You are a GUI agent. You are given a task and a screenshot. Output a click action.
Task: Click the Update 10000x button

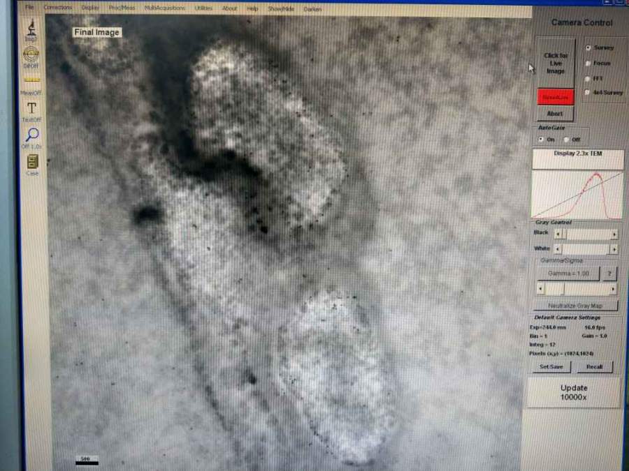[574, 392]
